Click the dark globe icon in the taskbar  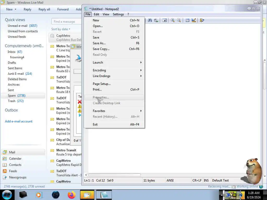(56, 195)
